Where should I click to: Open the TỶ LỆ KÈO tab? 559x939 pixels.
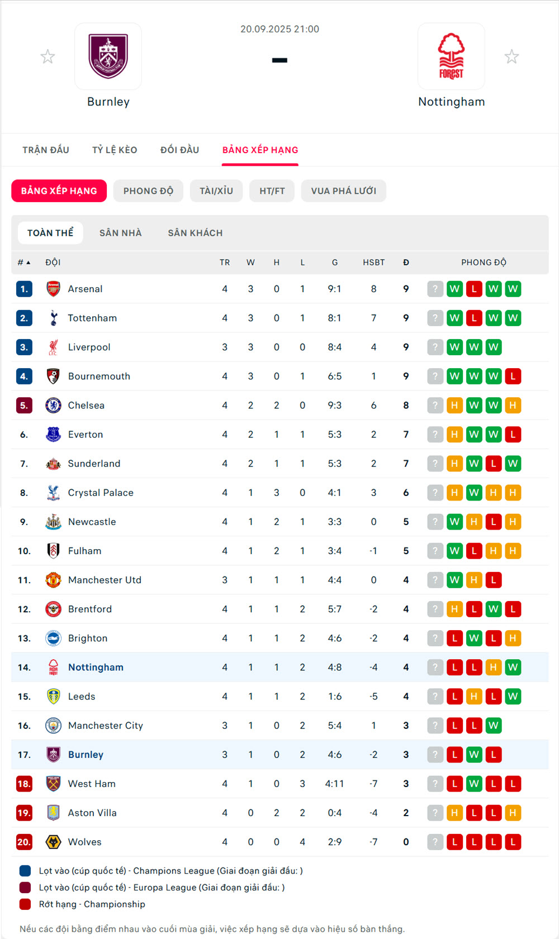point(115,150)
